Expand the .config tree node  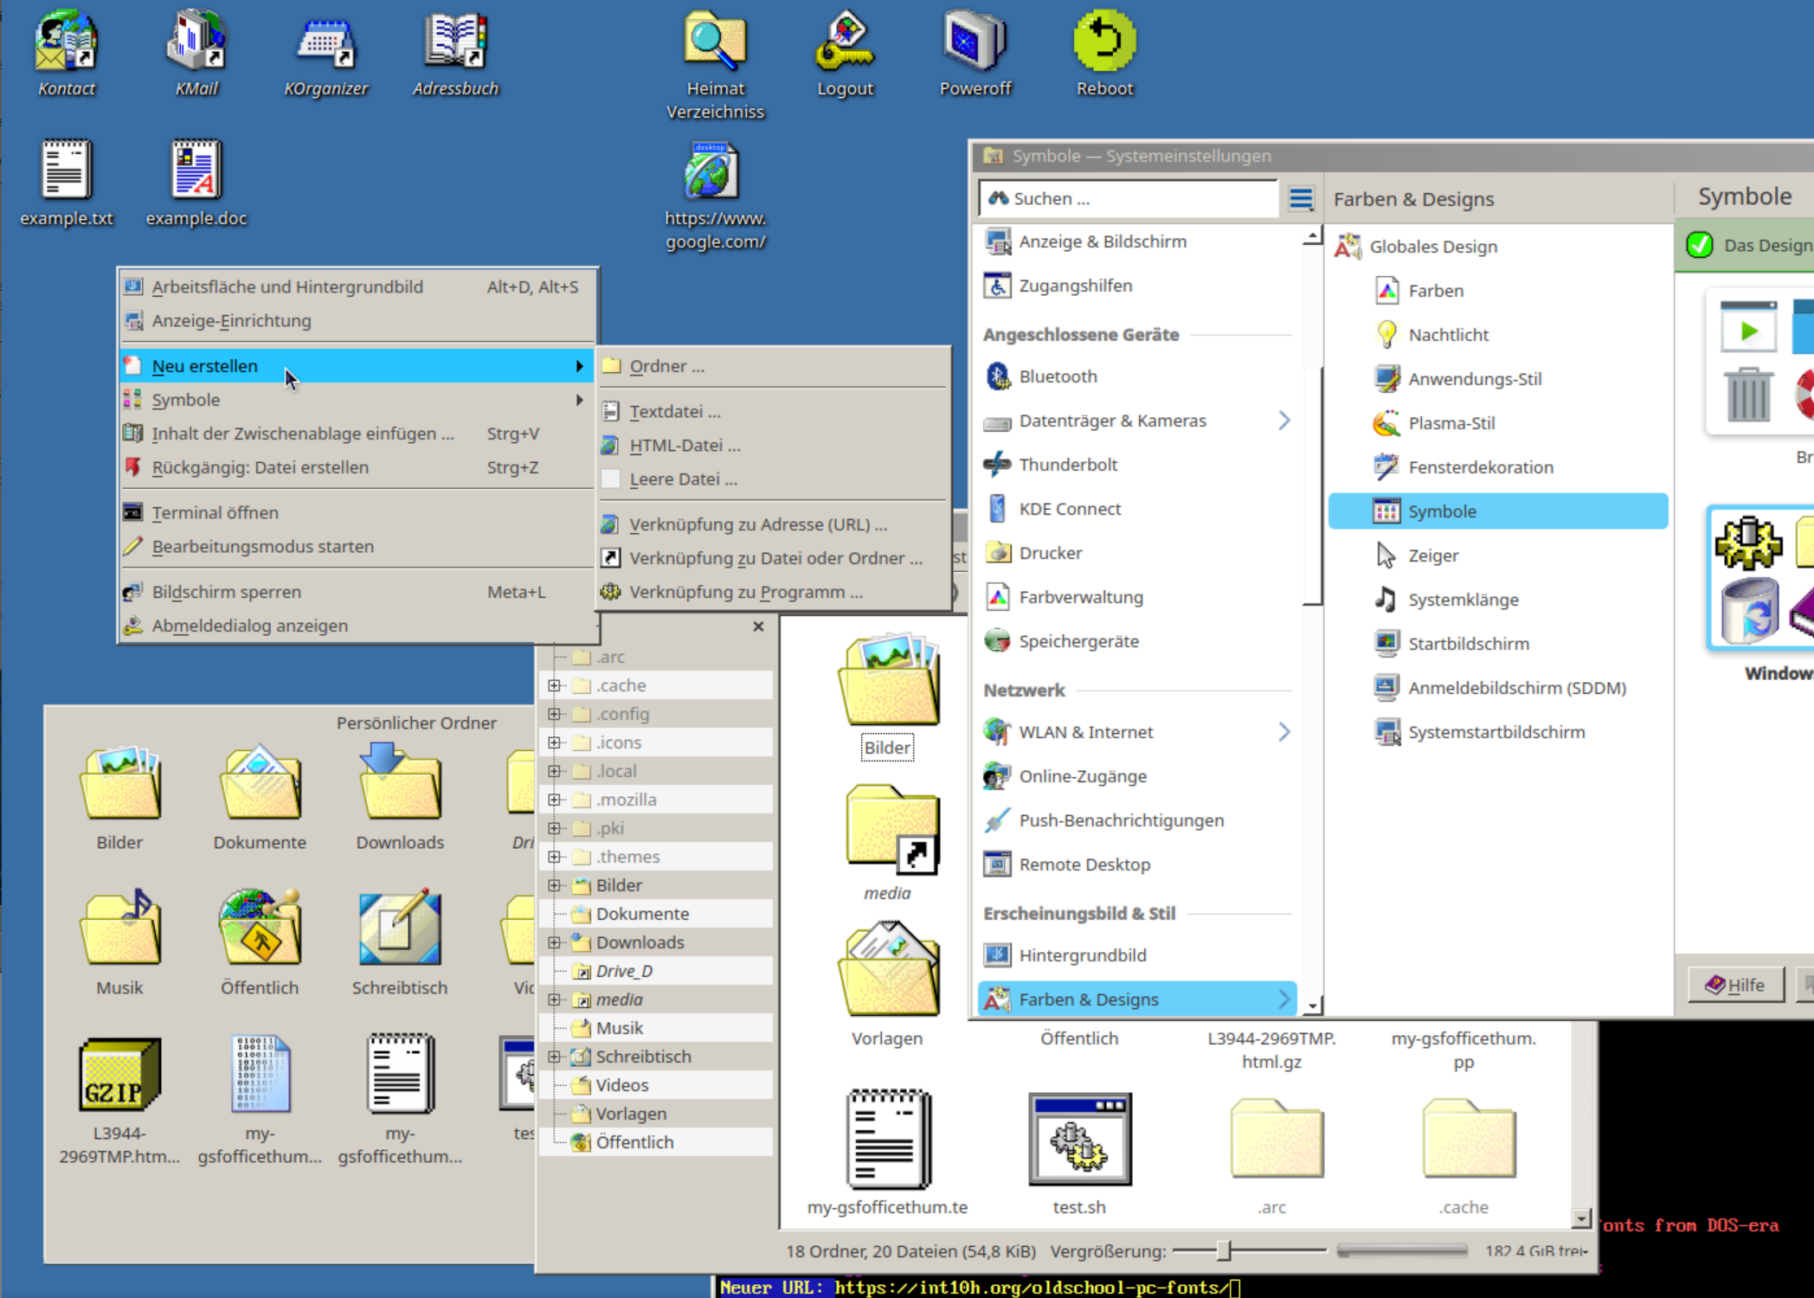coord(554,714)
